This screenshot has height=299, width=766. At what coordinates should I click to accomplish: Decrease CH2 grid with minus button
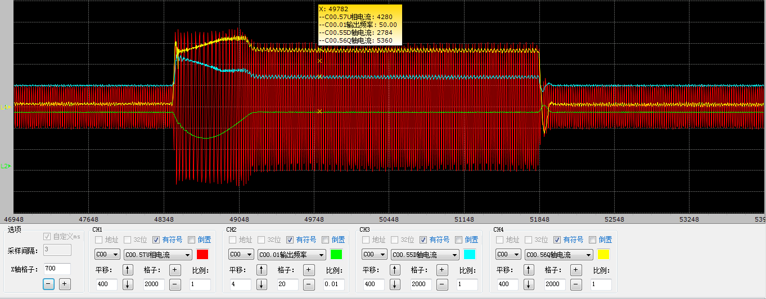click(x=309, y=284)
